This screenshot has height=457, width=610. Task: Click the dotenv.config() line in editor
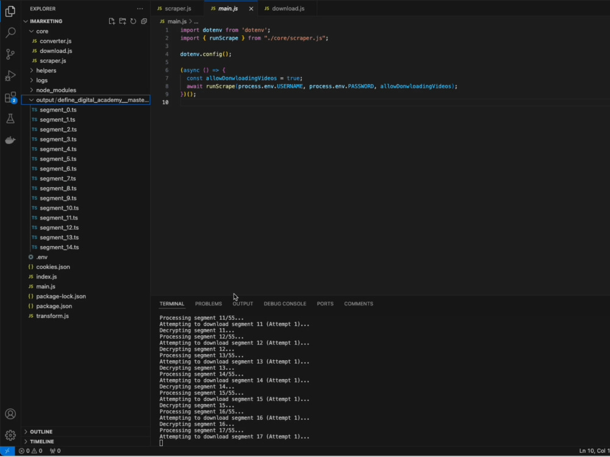pos(206,54)
